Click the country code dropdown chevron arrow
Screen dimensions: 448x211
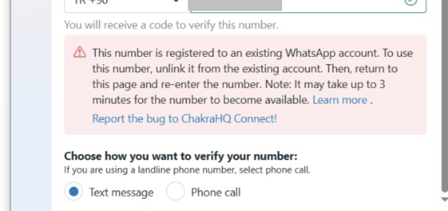click(175, 2)
